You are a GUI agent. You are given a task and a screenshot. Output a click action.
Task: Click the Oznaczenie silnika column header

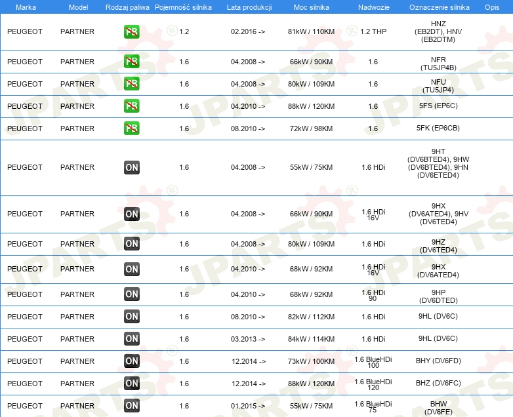438,7
